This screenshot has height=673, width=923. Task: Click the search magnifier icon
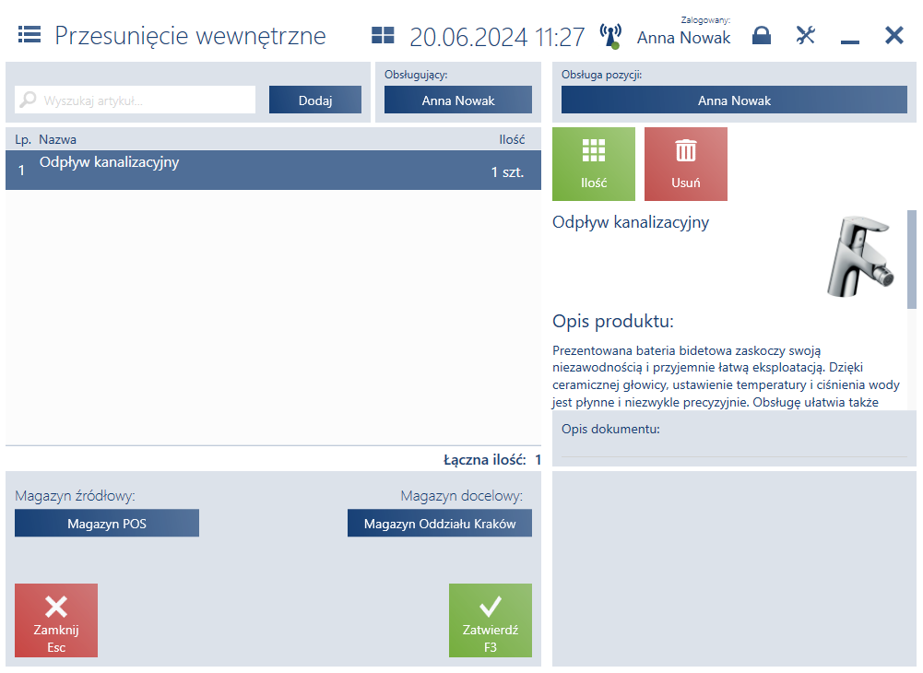(28, 100)
